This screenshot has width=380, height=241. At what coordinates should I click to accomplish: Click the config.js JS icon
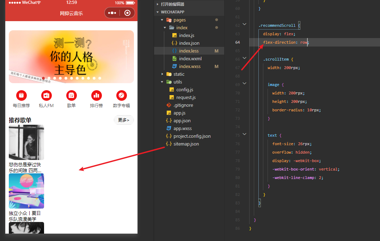coord(172,89)
